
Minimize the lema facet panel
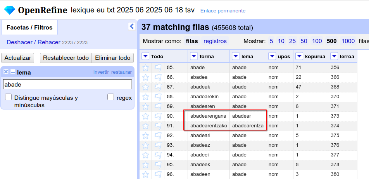(x=13, y=72)
